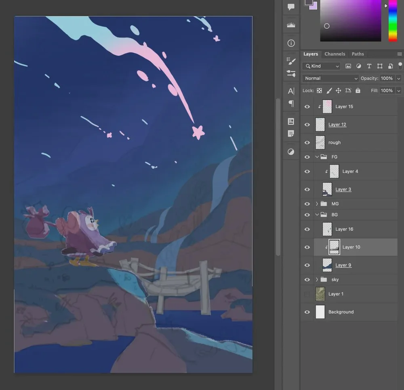
Task: Open the Histogram panel icon
Action: pos(291,25)
